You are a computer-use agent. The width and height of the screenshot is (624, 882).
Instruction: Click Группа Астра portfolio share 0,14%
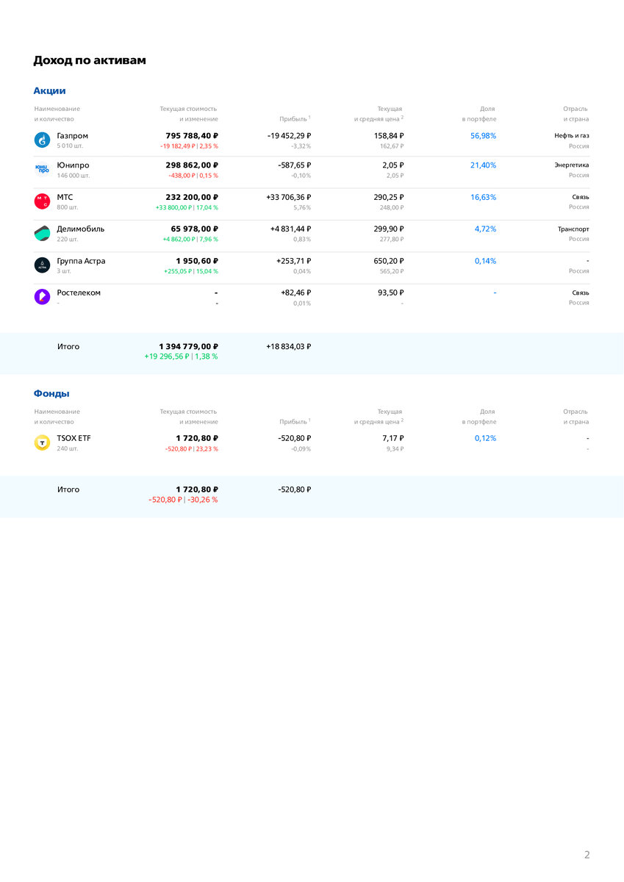pos(485,261)
